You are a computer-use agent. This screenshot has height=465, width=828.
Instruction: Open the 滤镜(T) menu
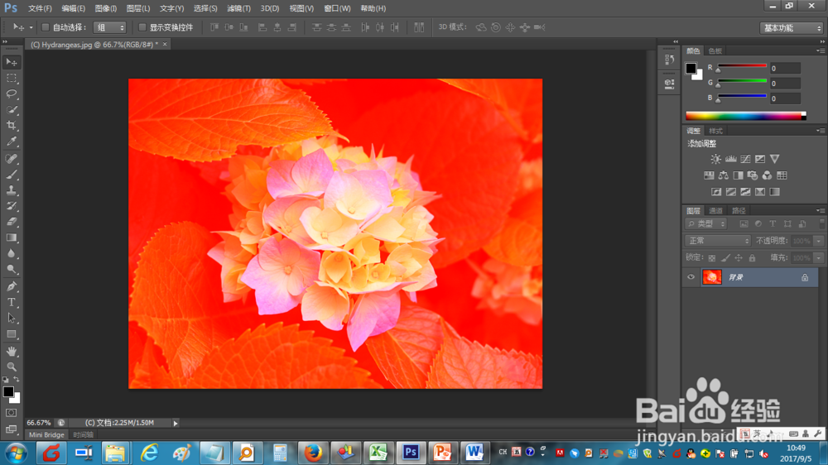click(238, 8)
